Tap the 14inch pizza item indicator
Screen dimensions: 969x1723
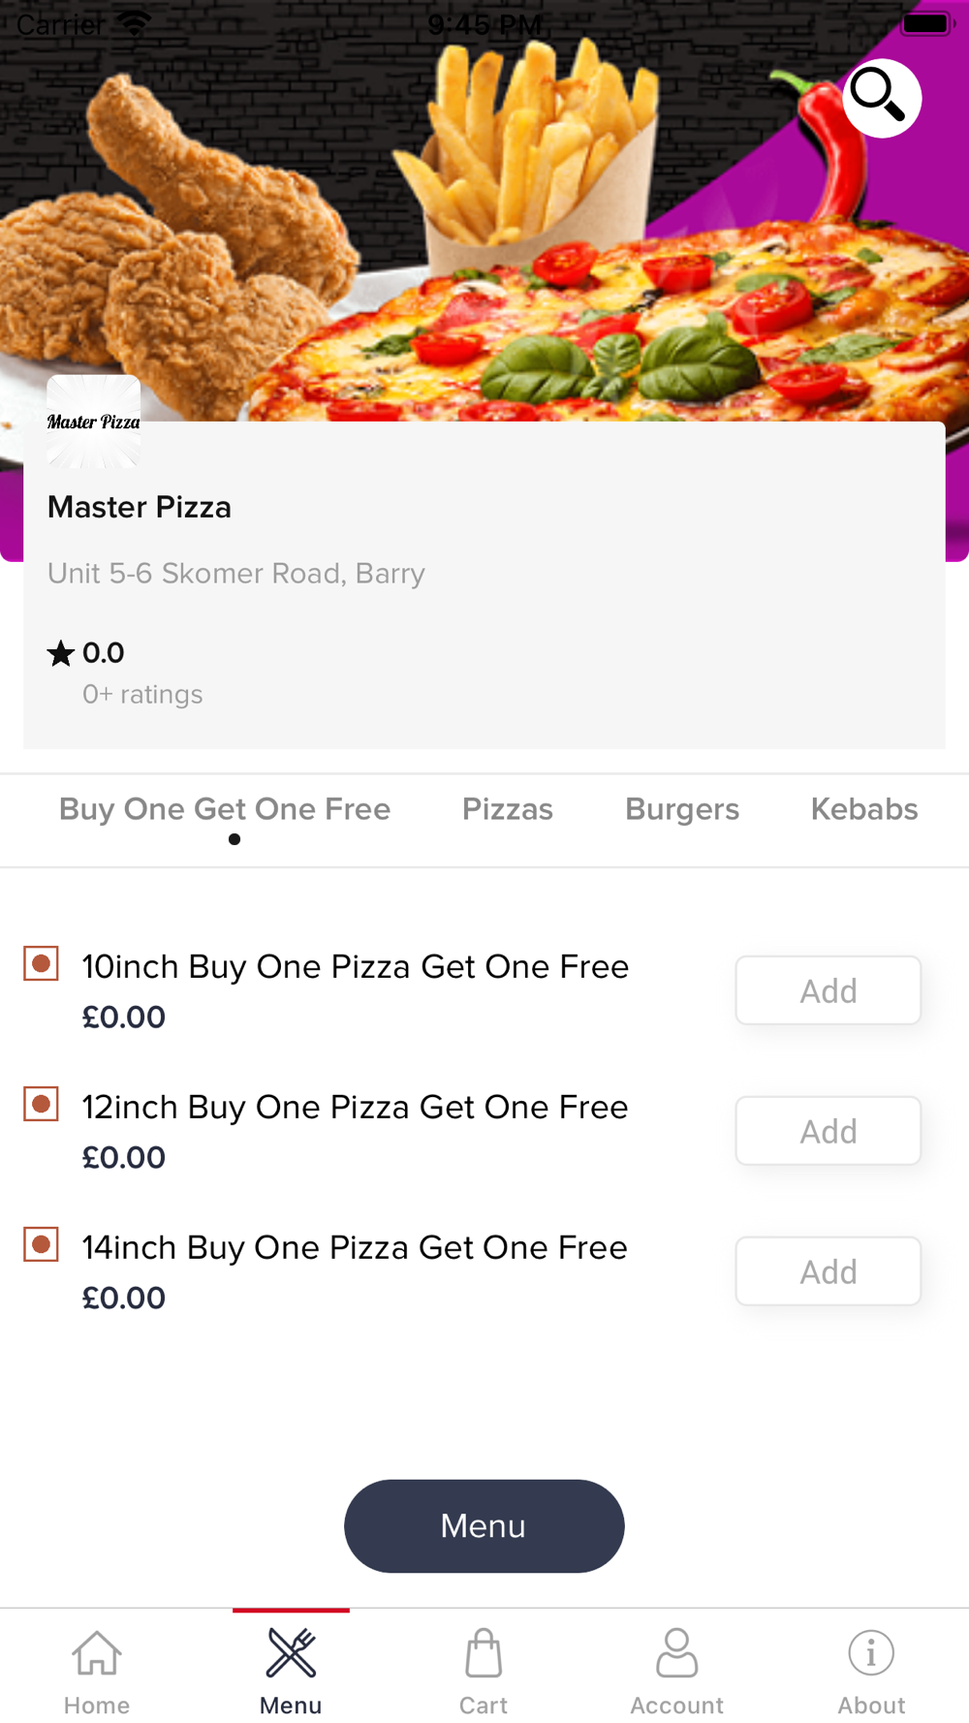coord(41,1245)
